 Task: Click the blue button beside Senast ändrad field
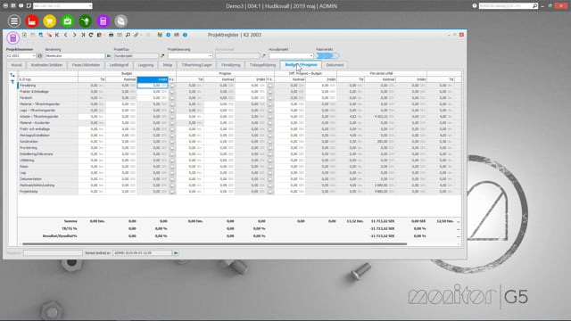tap(176, 253)
